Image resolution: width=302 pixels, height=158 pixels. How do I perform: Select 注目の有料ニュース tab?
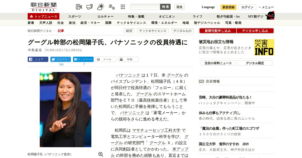pyautogui.click(x=218, y=63)
